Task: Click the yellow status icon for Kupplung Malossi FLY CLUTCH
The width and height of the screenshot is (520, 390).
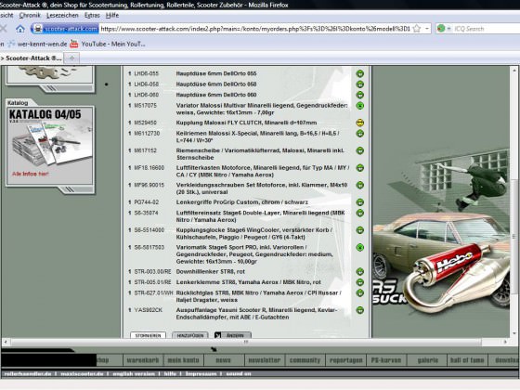Action: click(x=360, y=123)
